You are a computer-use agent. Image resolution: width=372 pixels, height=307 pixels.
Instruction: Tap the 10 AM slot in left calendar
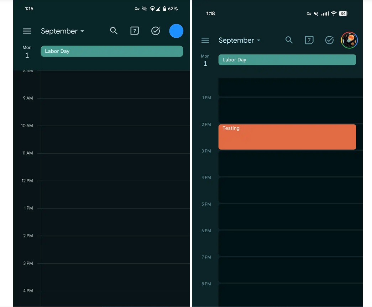click(x=115, y=139)
